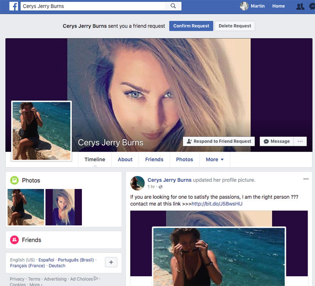
Task: Open the Photos tab
Action: tap(184, 159)
